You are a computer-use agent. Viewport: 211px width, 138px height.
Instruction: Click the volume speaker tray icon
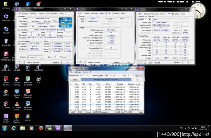click(196, 128)
